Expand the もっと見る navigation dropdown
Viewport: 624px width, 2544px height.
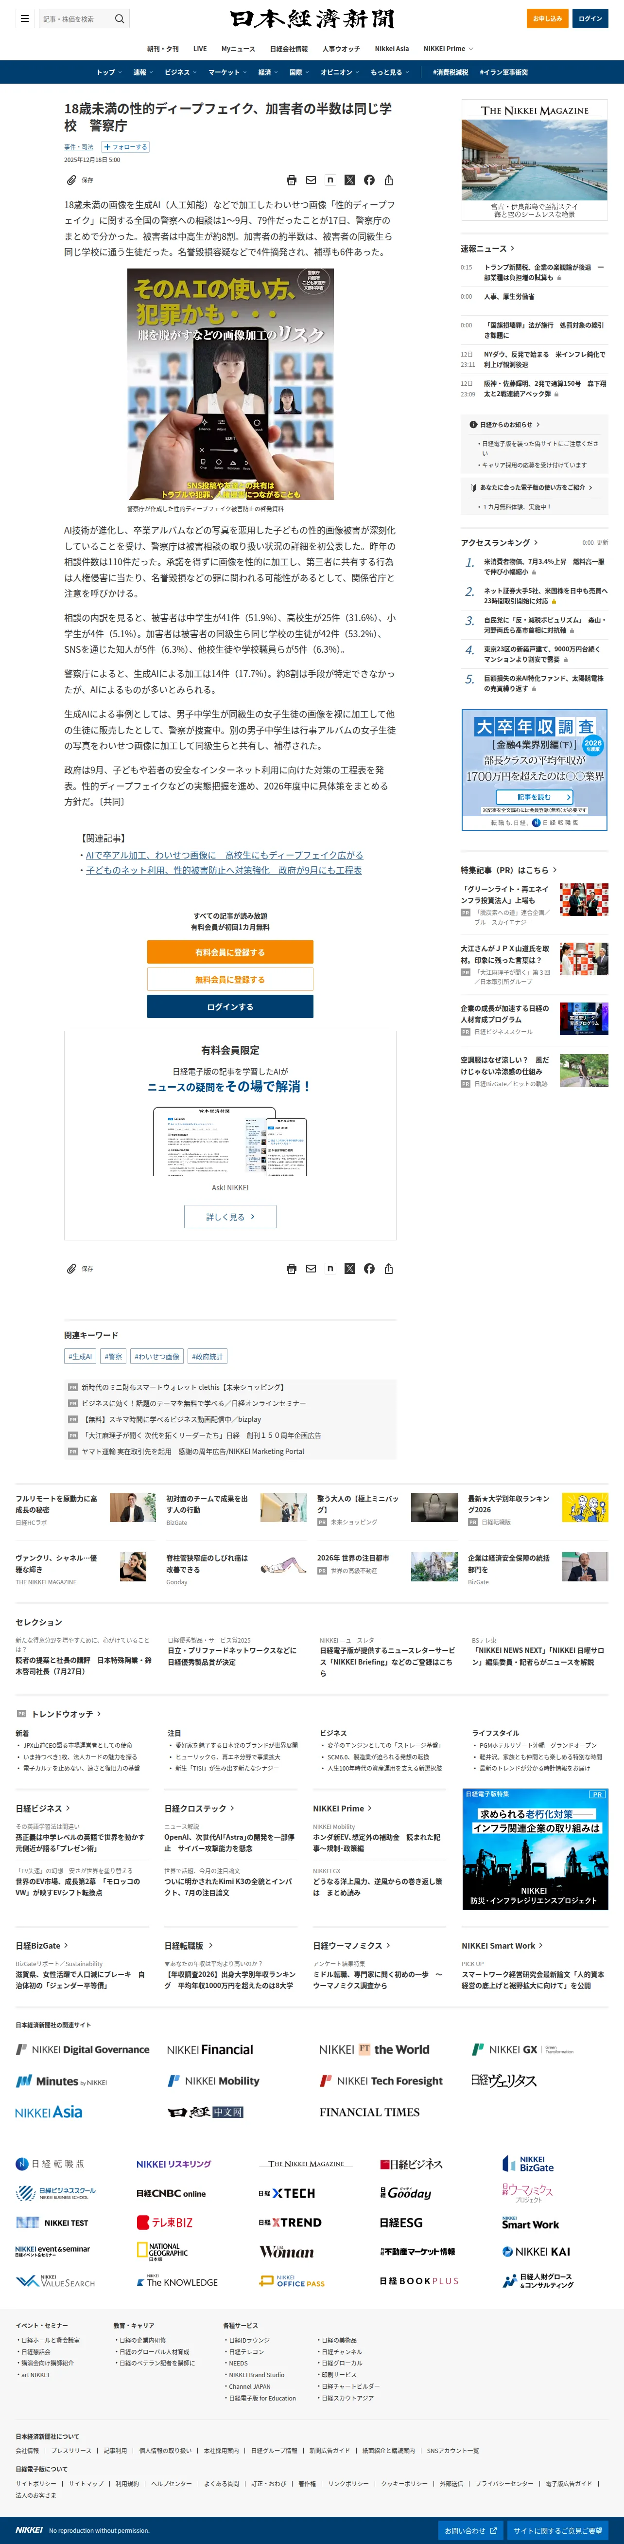click(389, 72)
